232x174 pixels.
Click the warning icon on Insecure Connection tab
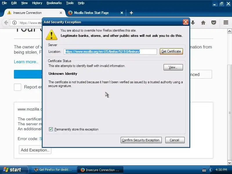(x=9, y=13)
